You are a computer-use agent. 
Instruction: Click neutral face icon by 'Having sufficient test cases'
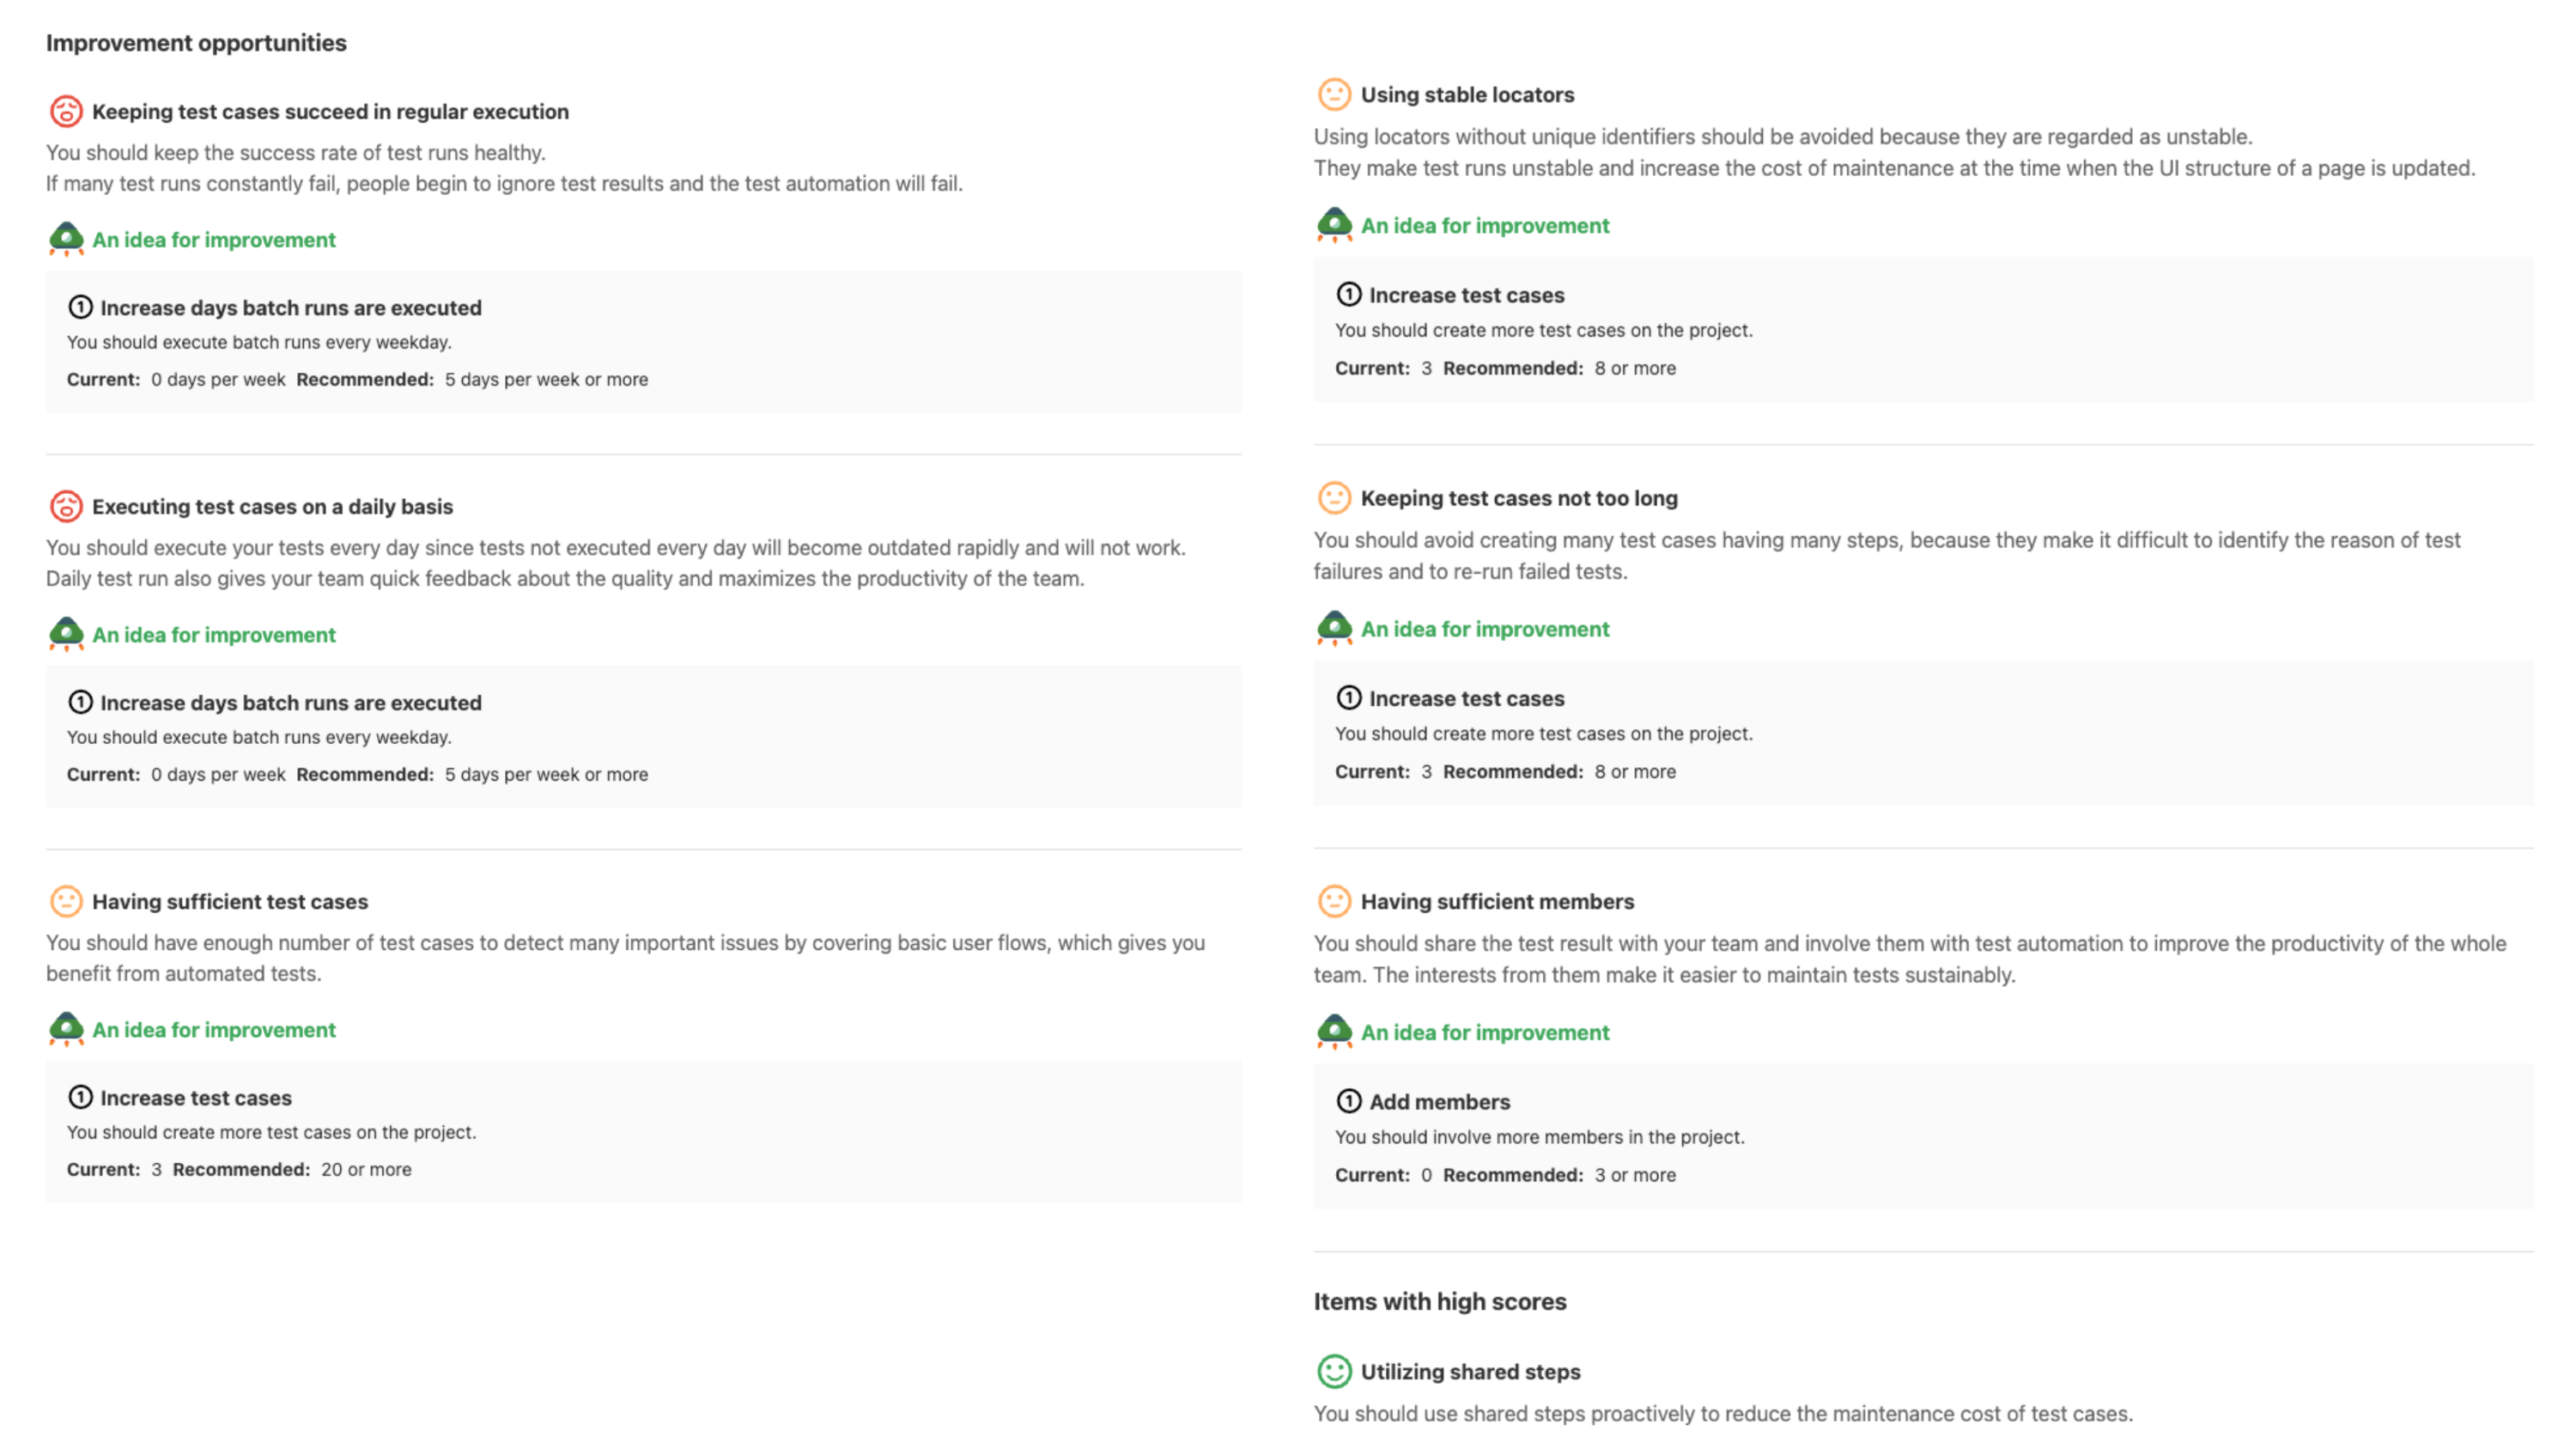[66, 901]
